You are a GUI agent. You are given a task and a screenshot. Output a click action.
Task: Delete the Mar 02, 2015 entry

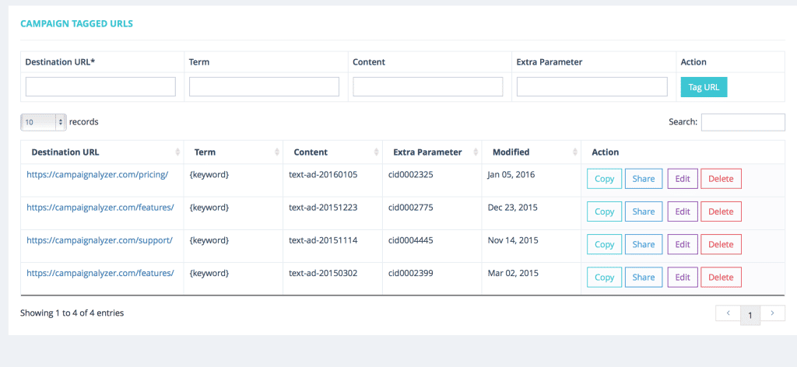[x=721, y=277]
